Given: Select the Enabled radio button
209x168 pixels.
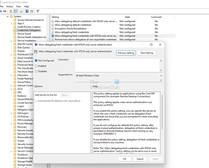Looking at the screenshot, I should pos(36,66).
